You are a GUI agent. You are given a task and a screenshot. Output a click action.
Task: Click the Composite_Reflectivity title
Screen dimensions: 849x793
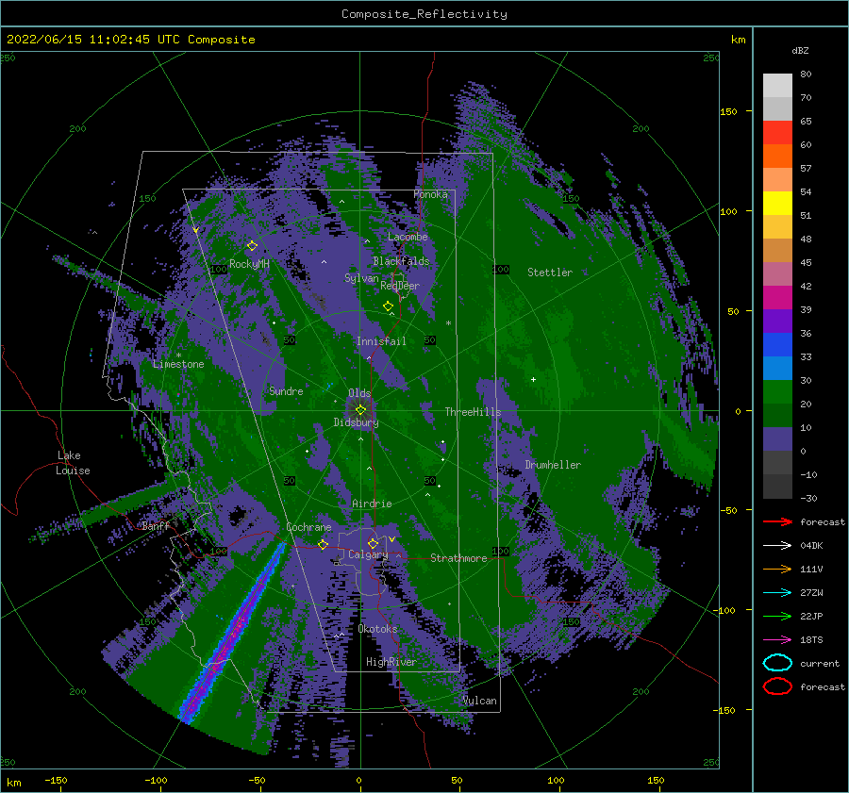tap(424, 14)
